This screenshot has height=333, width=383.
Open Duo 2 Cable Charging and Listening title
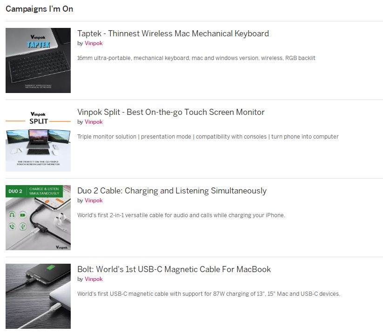[172, 191]
